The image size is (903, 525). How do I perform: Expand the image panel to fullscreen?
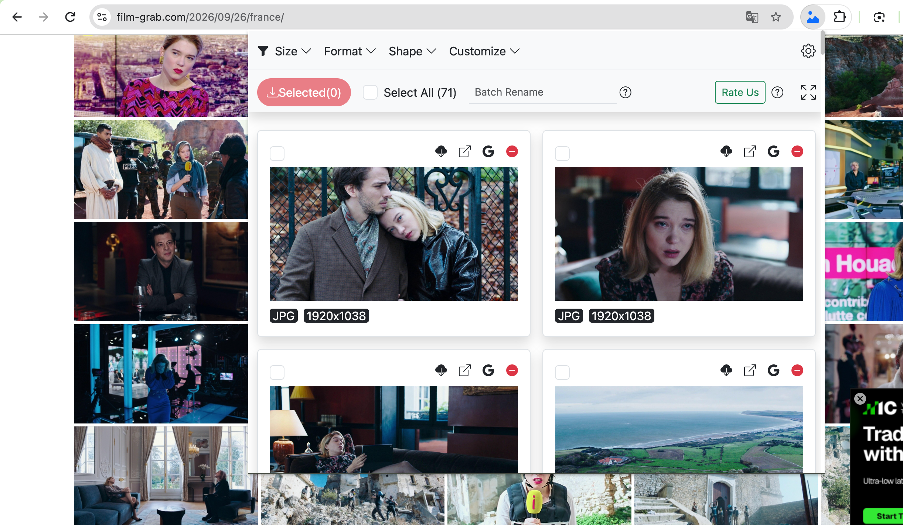click(x=808, y=92)
